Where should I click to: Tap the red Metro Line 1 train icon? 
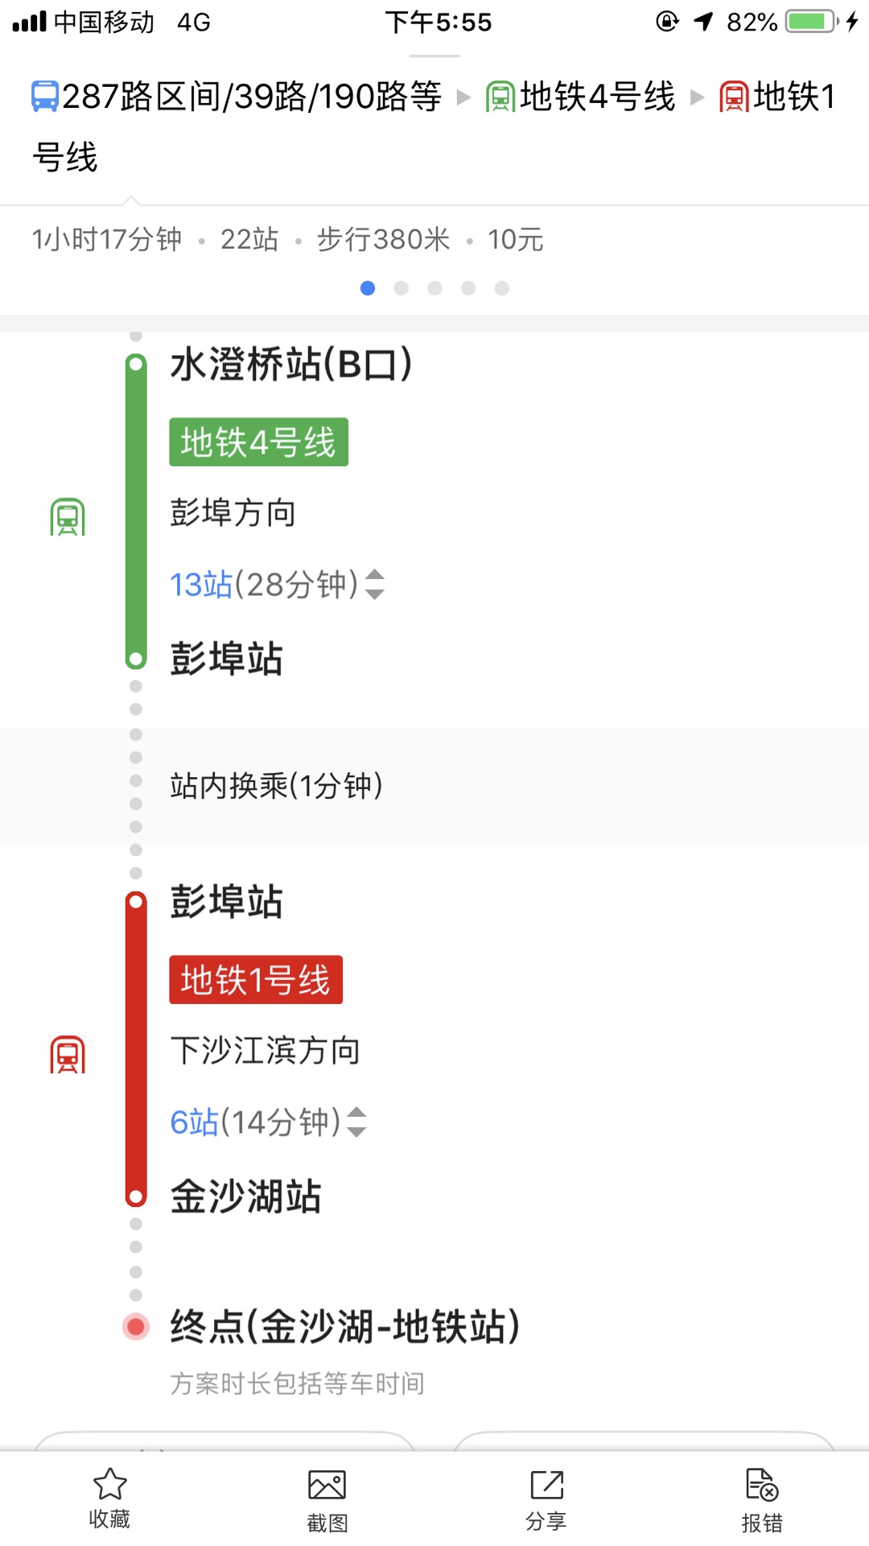tap(68, 1055)
